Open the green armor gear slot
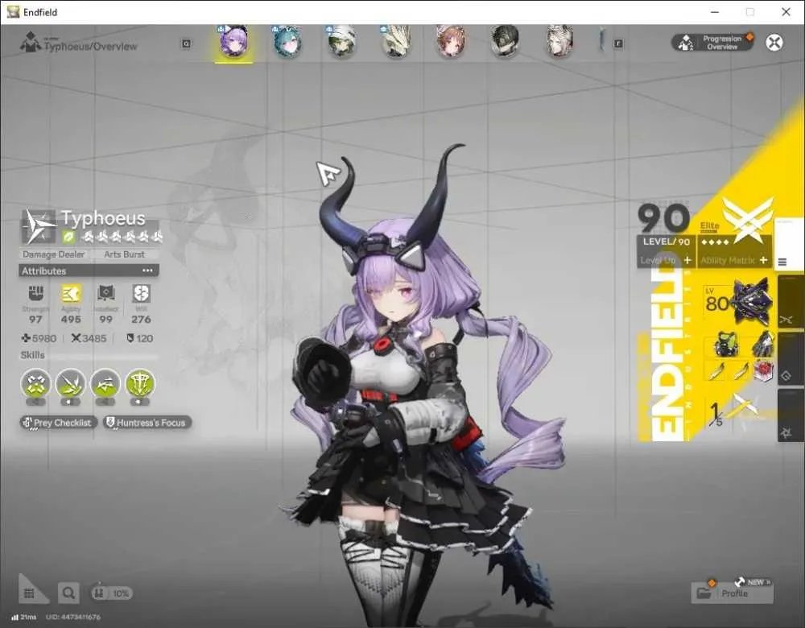 click(x=725, y=344)
